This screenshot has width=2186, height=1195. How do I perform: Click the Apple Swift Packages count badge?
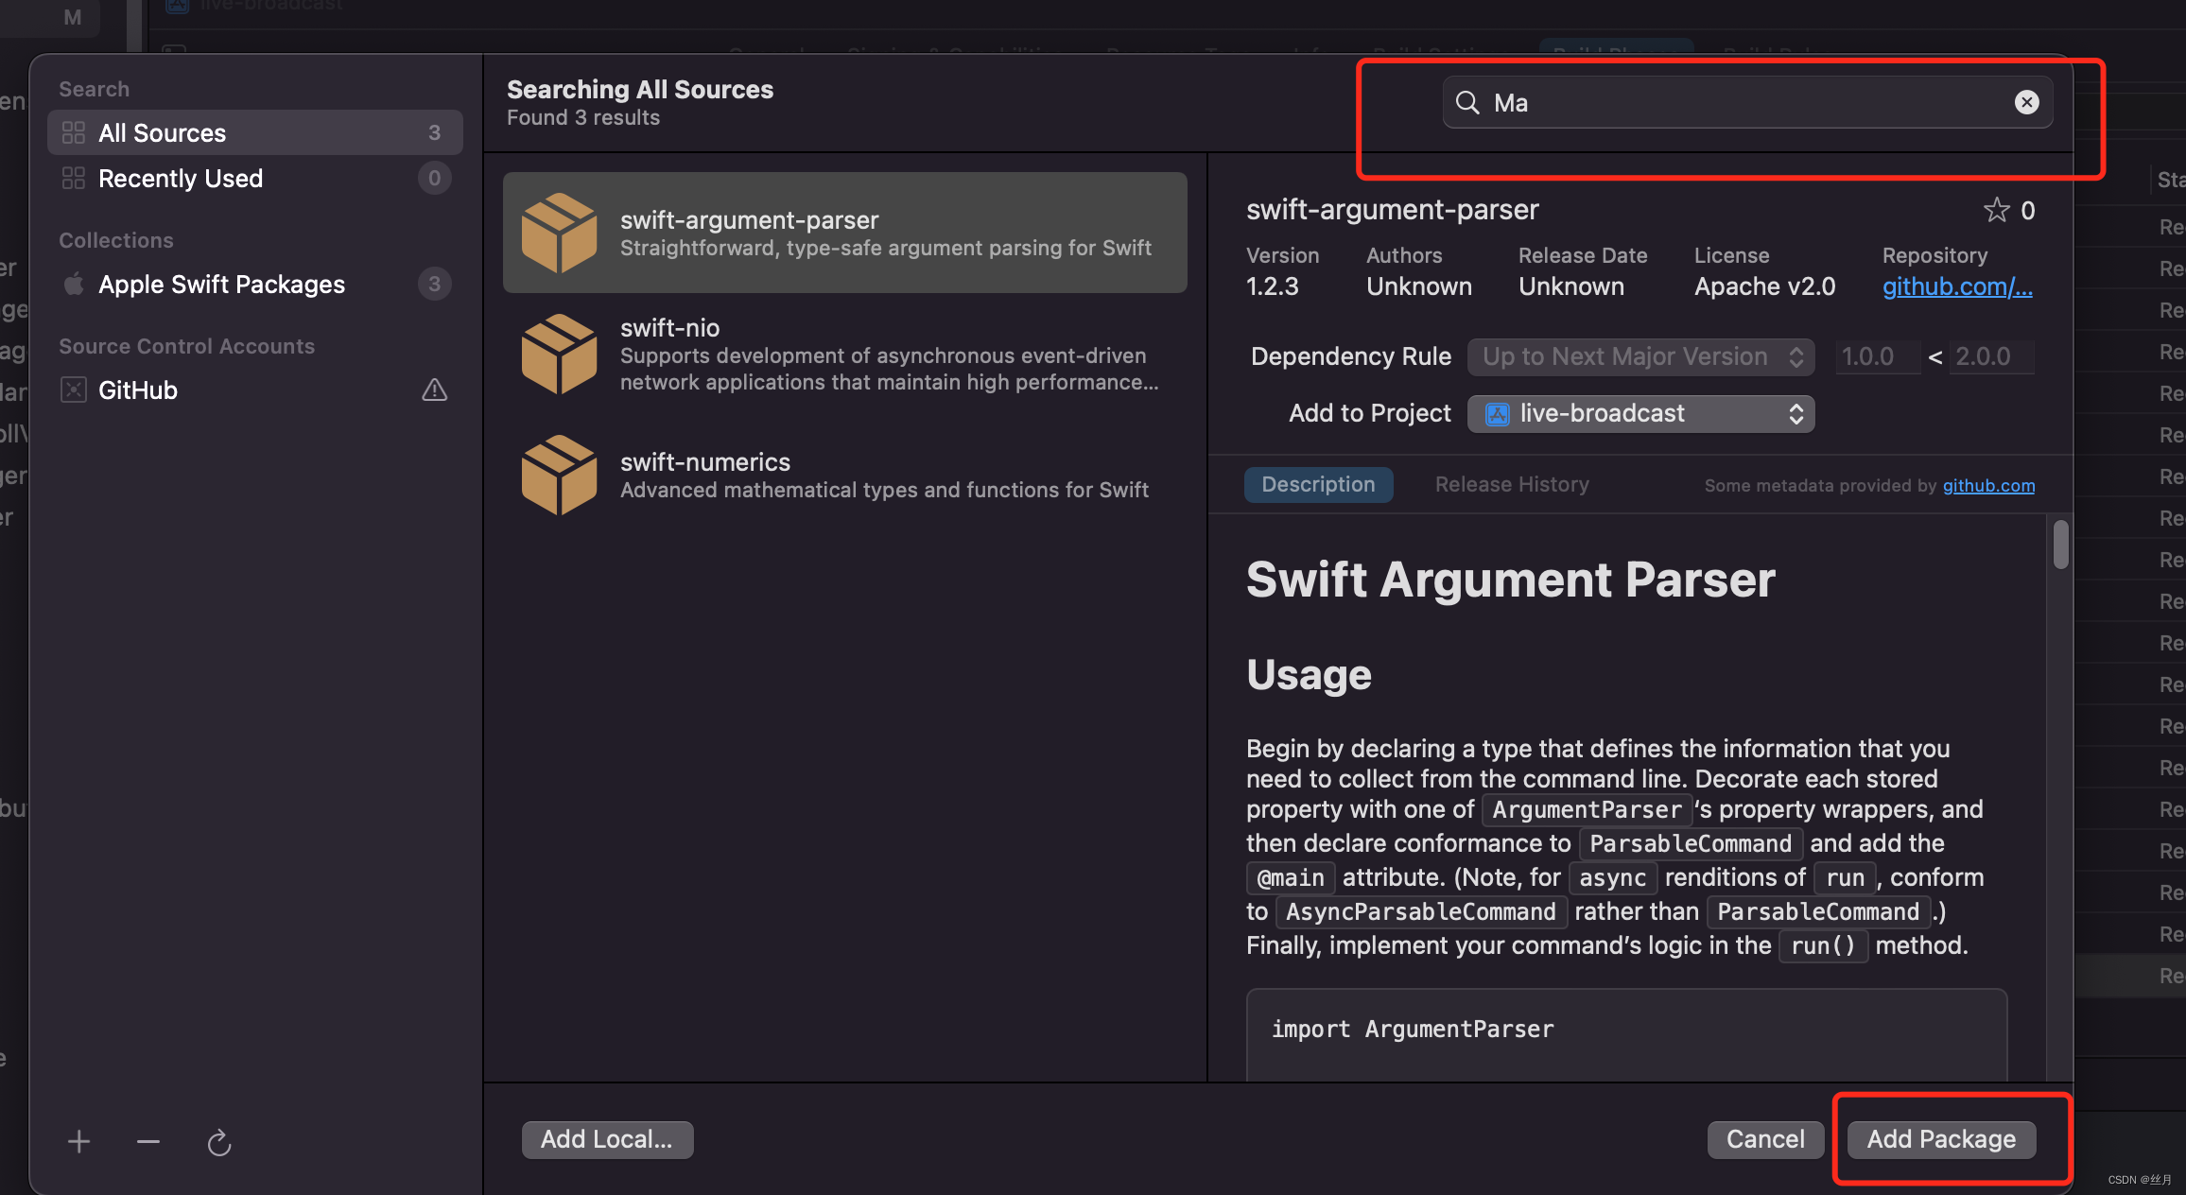coord(434,284)
